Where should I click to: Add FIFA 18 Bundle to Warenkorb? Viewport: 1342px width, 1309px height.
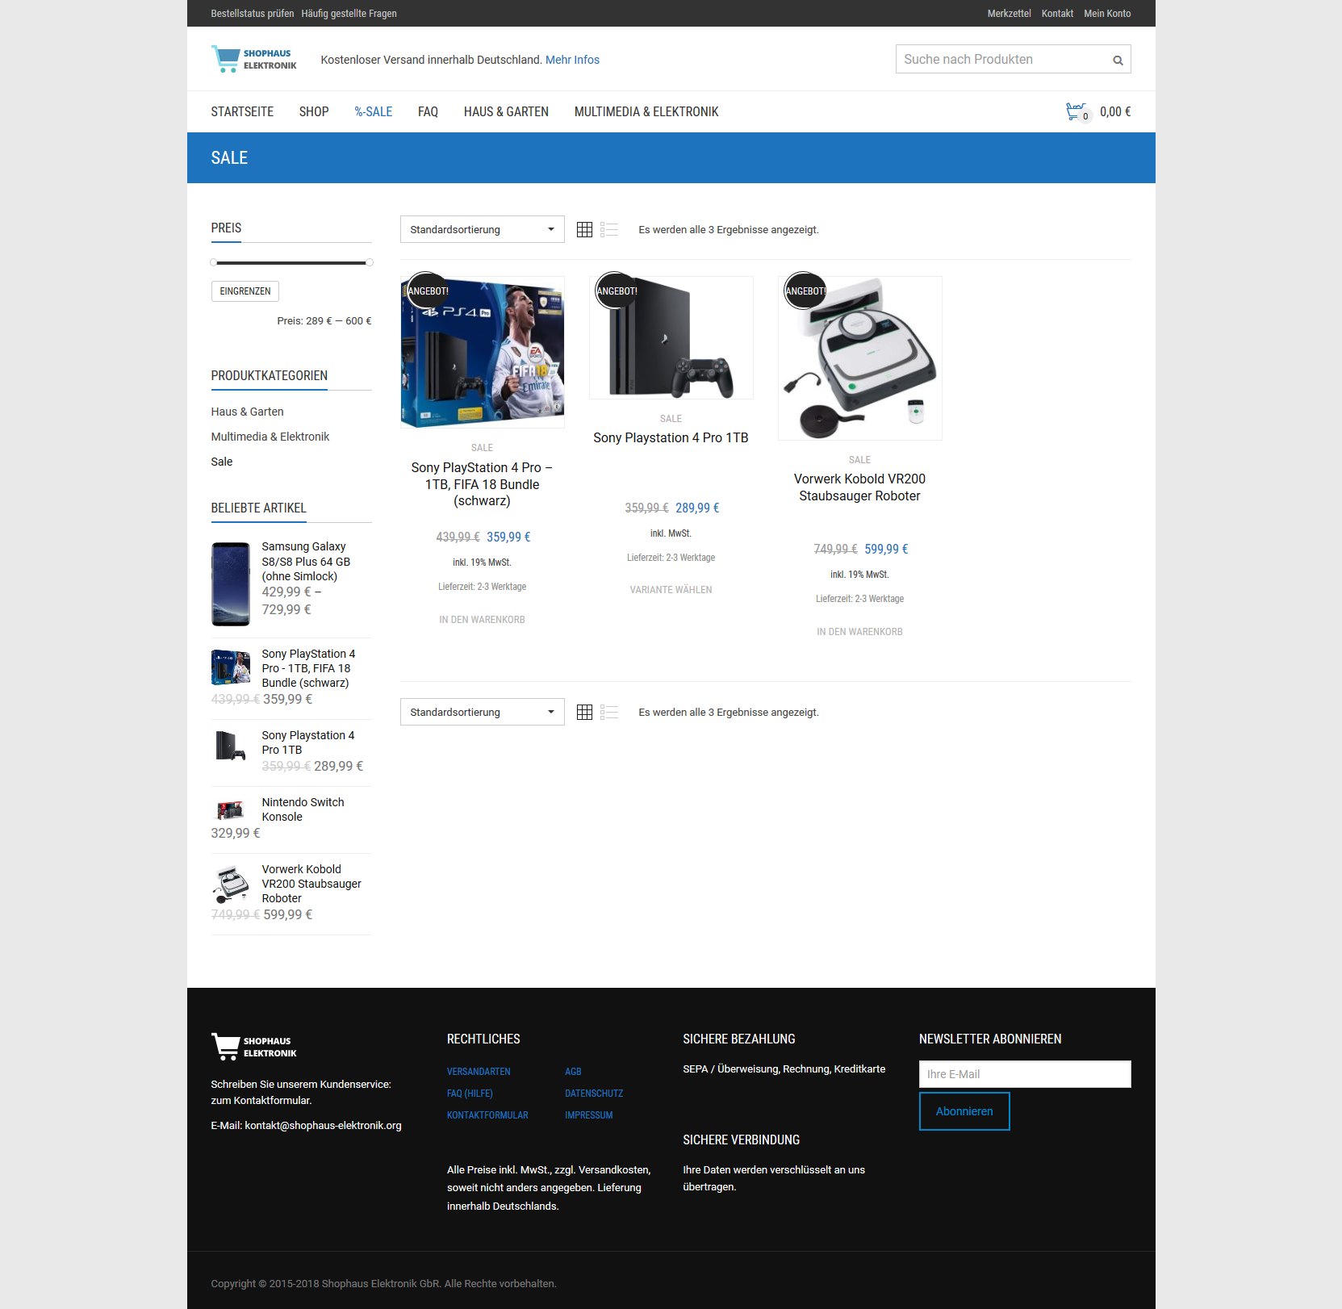pyautogui.click(x=483, y=620)
